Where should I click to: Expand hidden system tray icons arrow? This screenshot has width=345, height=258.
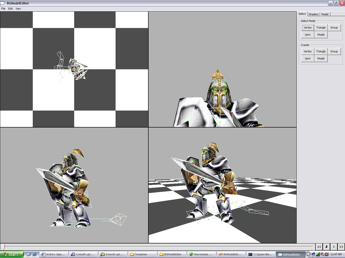(x=308, y=254)
